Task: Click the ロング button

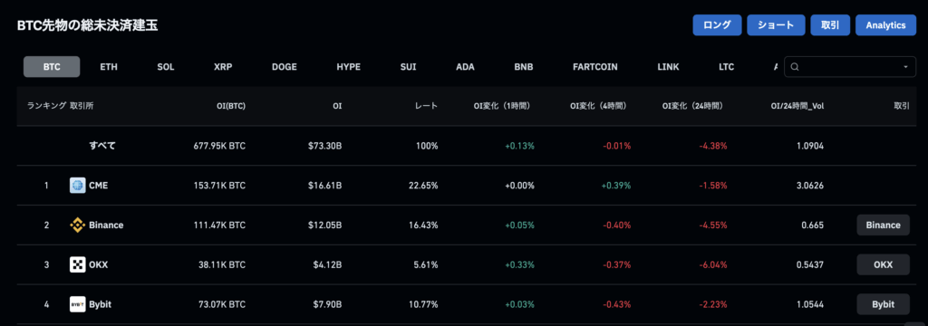Action: [x=718, y=25]
